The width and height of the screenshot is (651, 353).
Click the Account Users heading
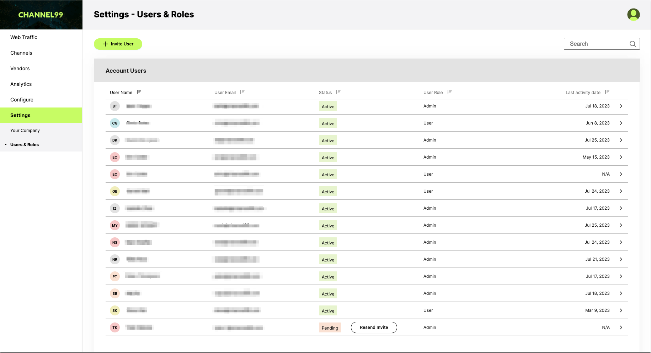tap(126, 71)
